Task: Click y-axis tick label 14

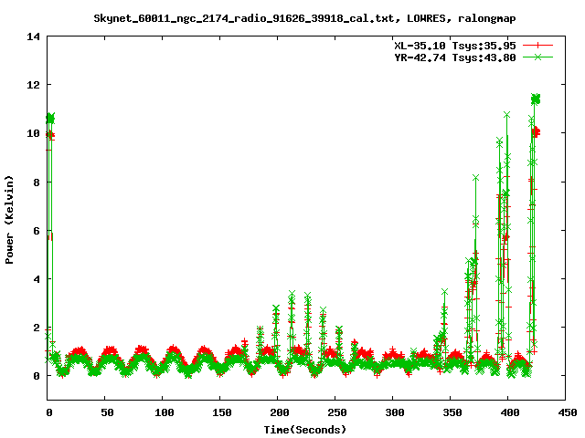Action: [x=33, y=36]
